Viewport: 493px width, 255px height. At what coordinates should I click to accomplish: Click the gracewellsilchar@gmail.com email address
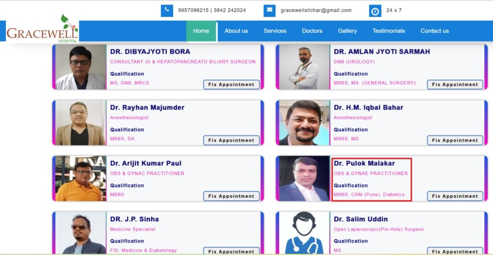[x=316, y=11]
